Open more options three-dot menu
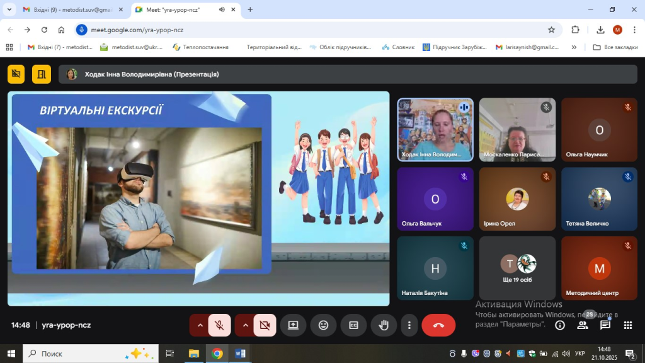 click(409, 325)
